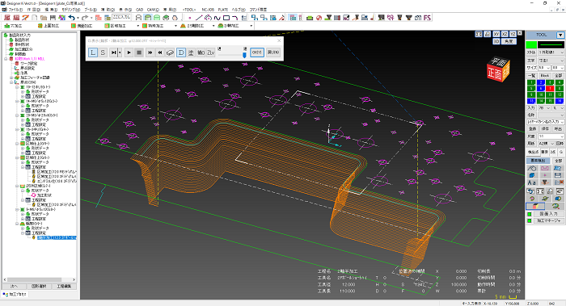Toggle the ZLv button in CL dialog

coord(211,52)
